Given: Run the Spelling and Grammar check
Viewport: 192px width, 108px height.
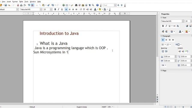Looking at the screenshot, I should tap(29, 5).
